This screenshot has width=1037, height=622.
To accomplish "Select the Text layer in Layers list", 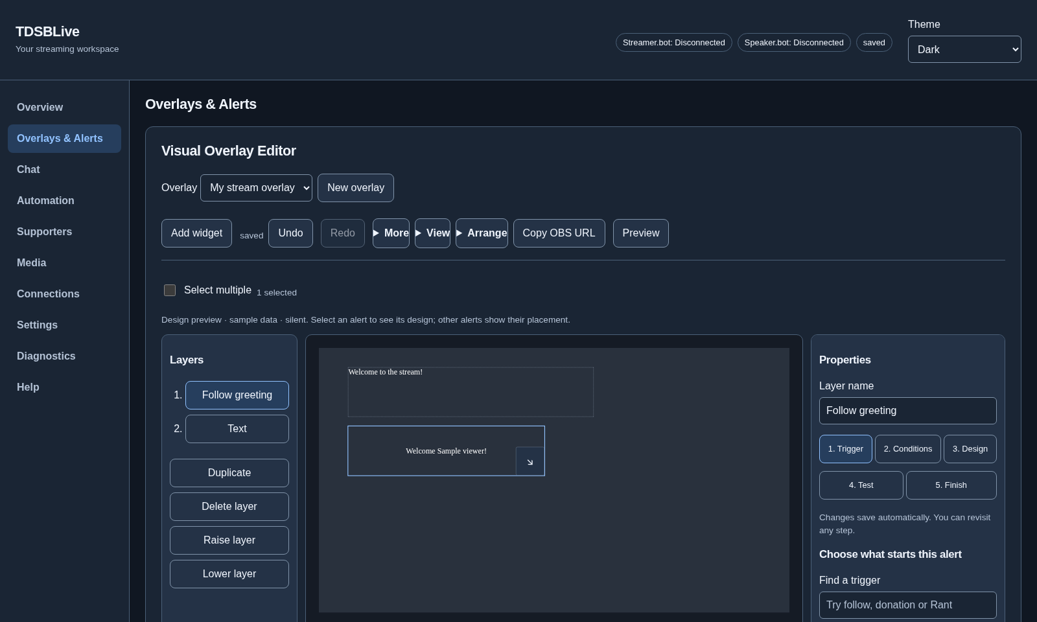I will tap(237, 429).
